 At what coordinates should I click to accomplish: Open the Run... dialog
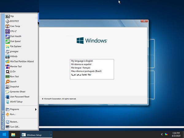pyautogui.click(x=13, y=114)
